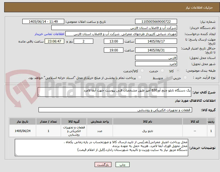This screenshot has height=172, width=220.
Task: Click the گروه کالا column header
Action: [x=74, y=121]
